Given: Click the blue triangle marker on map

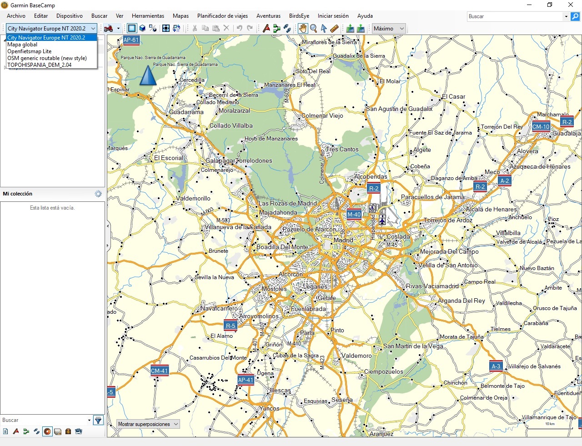Looking at the screenshot, I should [x=148, y=75].
